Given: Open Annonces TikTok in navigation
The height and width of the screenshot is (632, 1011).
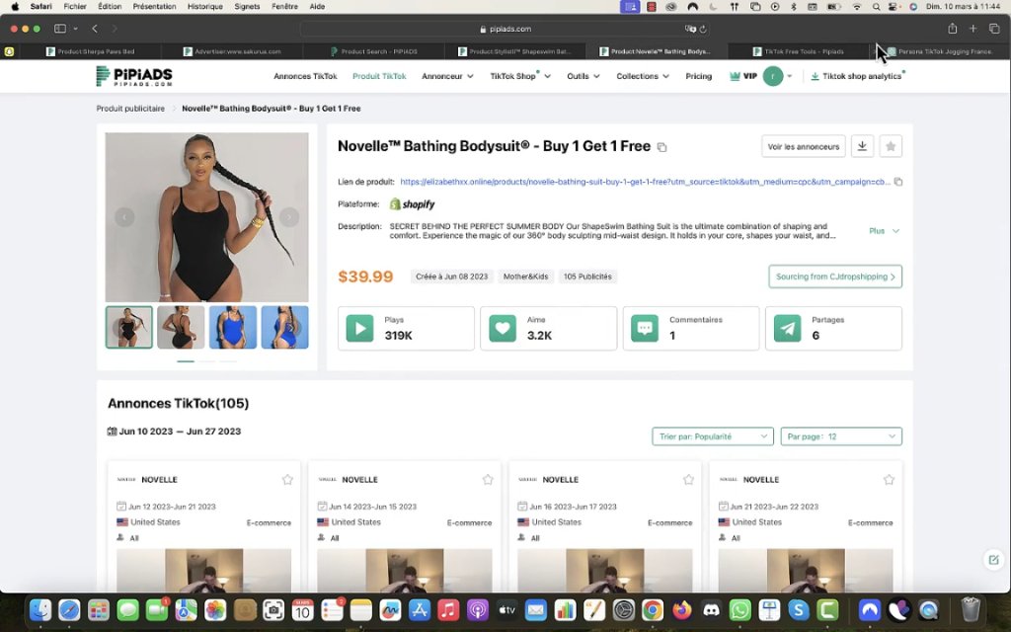Looking at the screenshot, I should tap(305, 76).
